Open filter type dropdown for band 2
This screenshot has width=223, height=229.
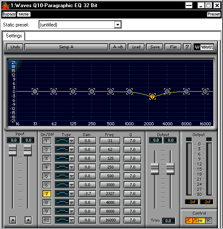pos(72,150)
